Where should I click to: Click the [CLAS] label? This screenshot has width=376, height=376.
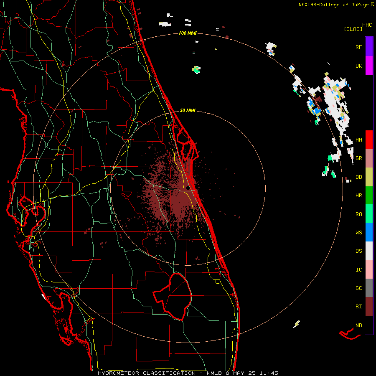point(353,29)
